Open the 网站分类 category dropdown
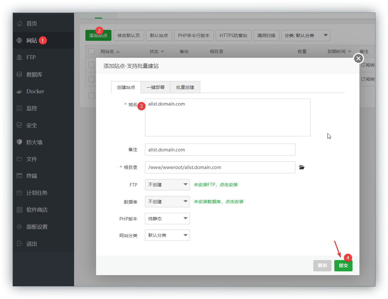 [x=167, y=235]
